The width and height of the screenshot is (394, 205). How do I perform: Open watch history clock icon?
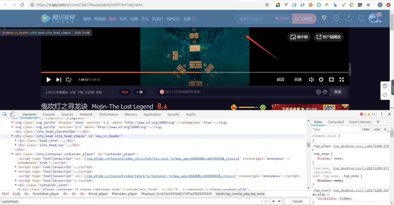[x=336, y=18]
